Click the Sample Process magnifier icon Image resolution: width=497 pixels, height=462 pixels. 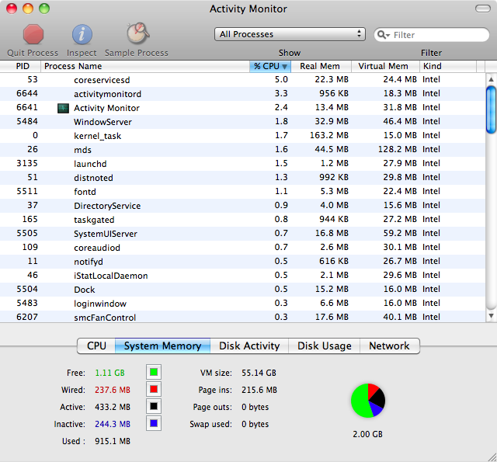coord(137,33)
